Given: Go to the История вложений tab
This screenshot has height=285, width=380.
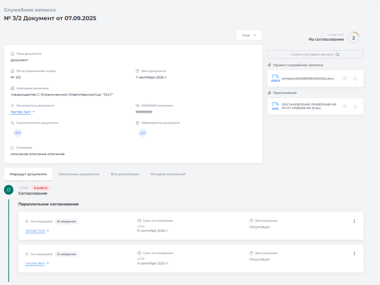Looking at the screenshot, I should point(168,174).
